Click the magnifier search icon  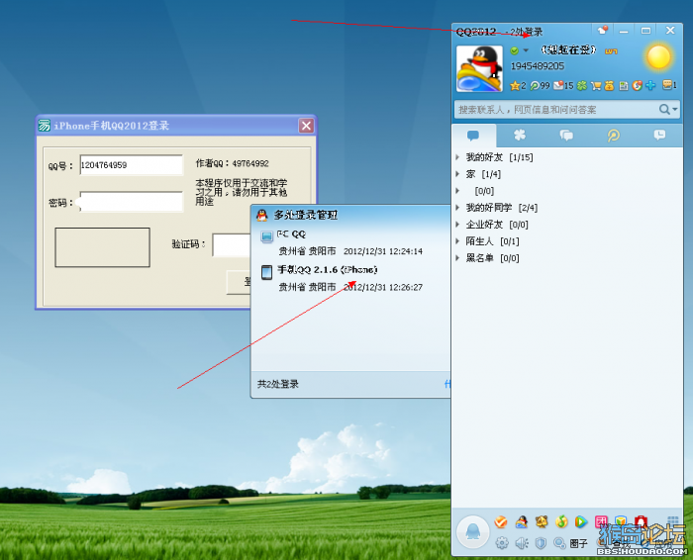(664, 109)
